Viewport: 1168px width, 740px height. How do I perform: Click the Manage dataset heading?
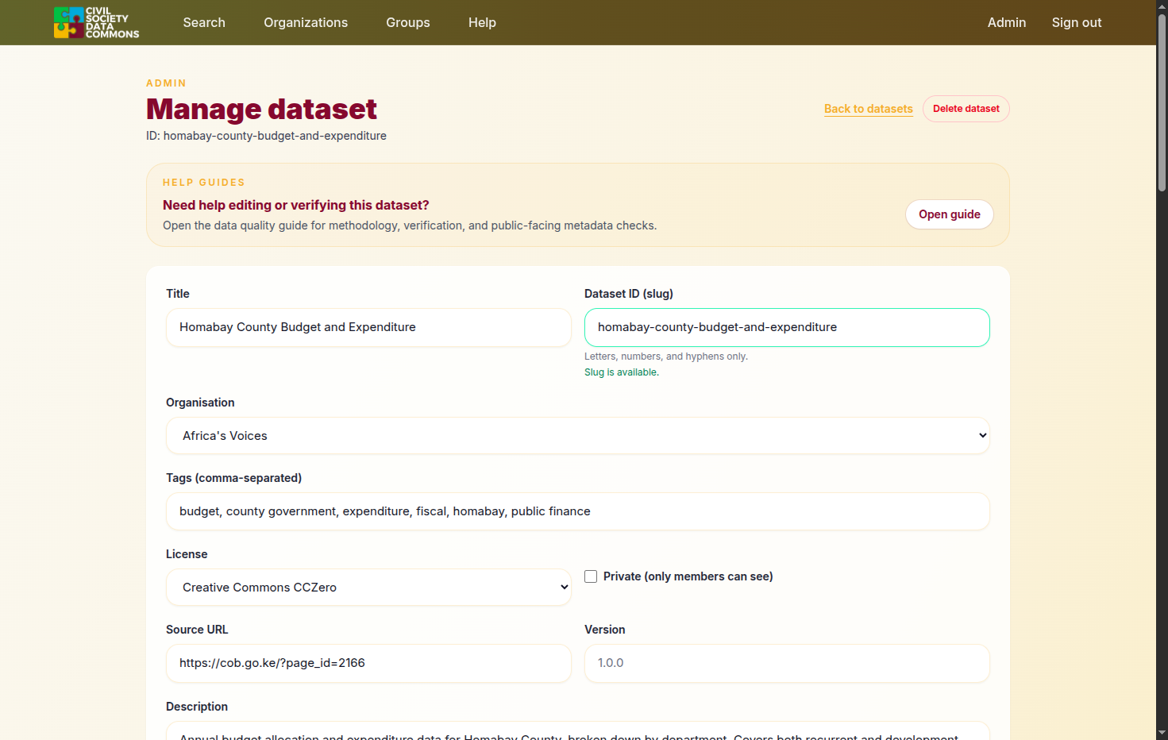click(261, 109)
